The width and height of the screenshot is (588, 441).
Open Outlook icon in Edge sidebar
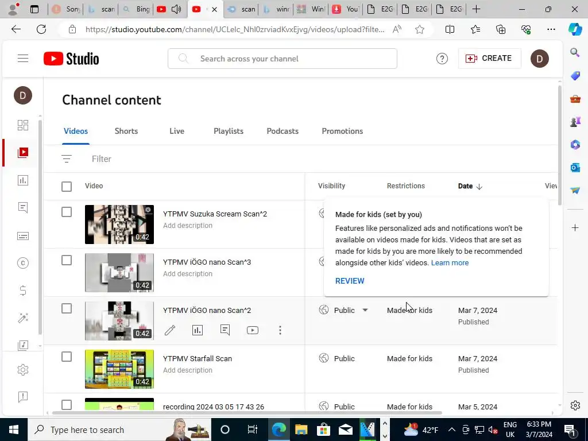[x=575, y=168]
